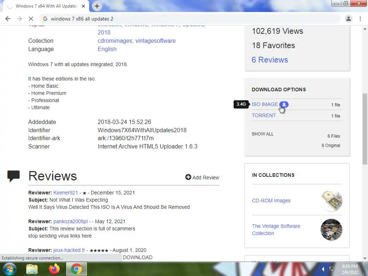Click the 6 Files count

334,136
